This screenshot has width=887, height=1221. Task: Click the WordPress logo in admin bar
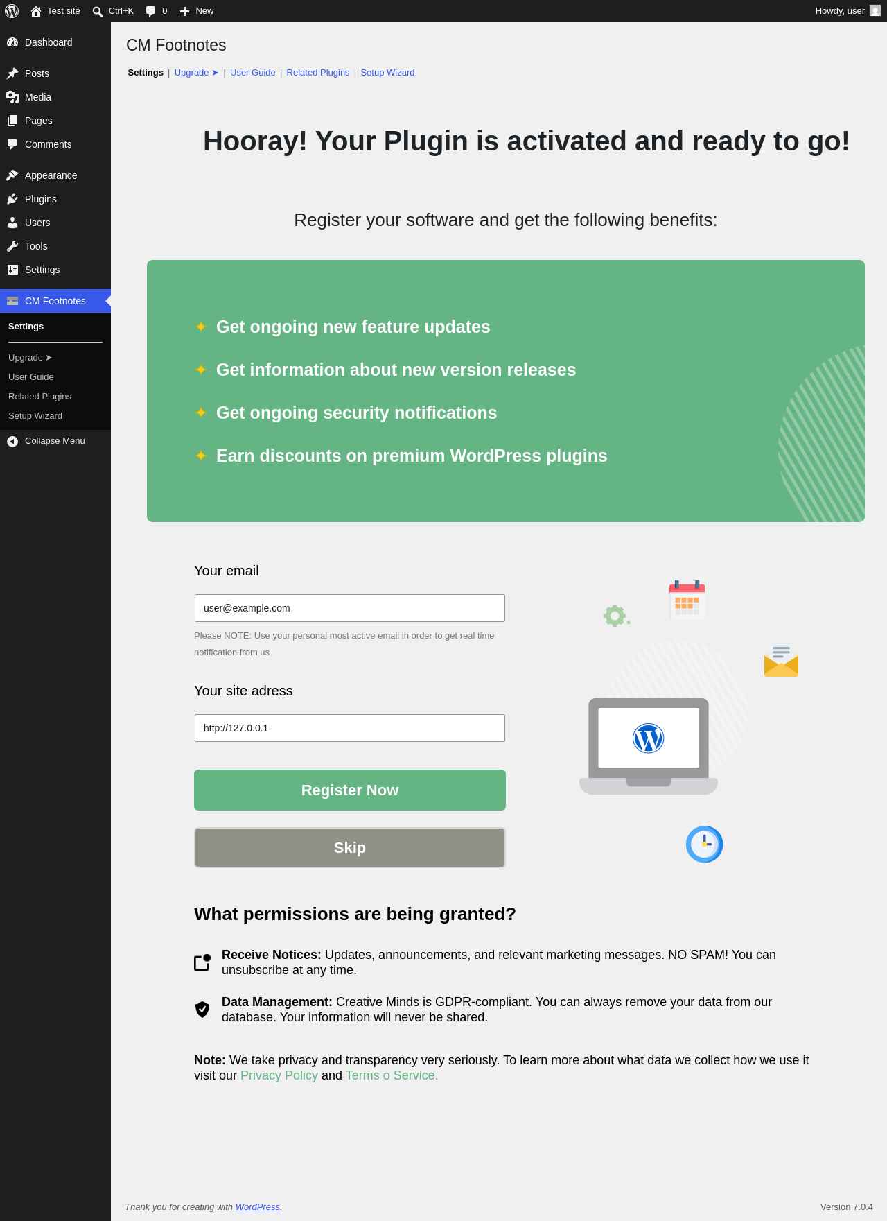pyautogui.click(x=12, y=11)
